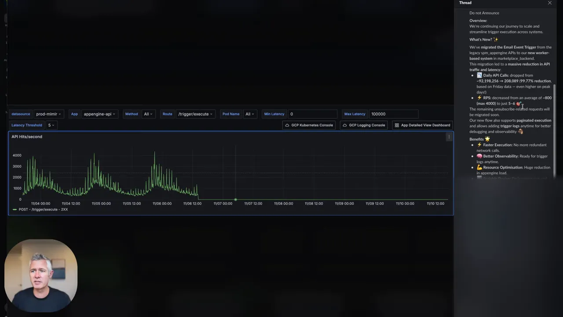The image size is (563, 317).
Task: Change the Latency Threshold using its dropdown
Action: pos(51,125)
